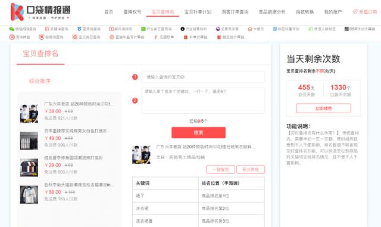The image size is (381, 227).
Task: Click the 立即续费 renew button
Action: tap(323, 108)
